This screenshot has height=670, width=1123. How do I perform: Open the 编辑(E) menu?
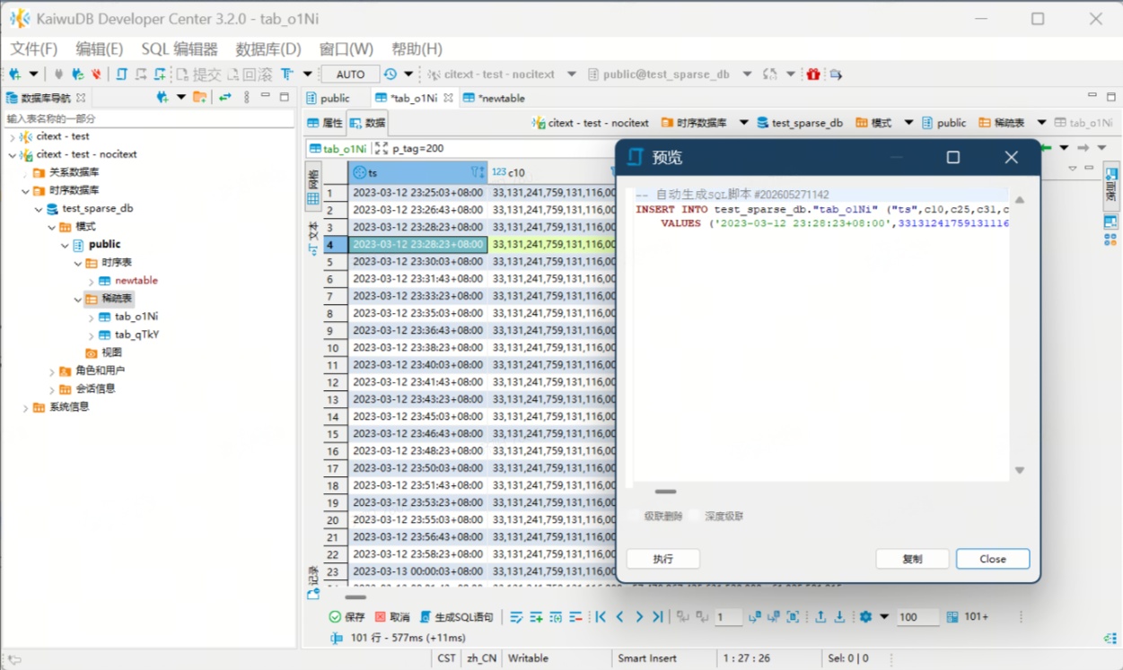point(100,48)
